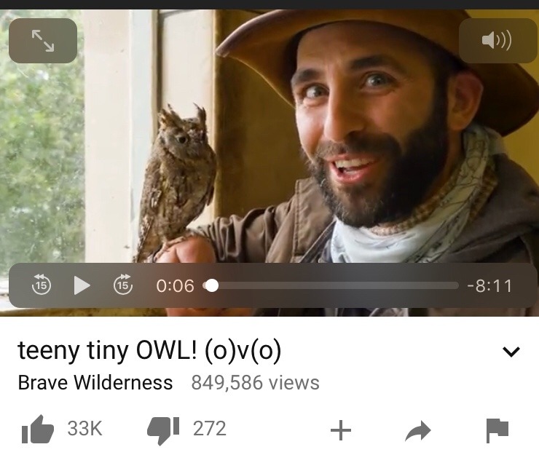Expand the video description with chevron
539x463 pixels.
511,352
